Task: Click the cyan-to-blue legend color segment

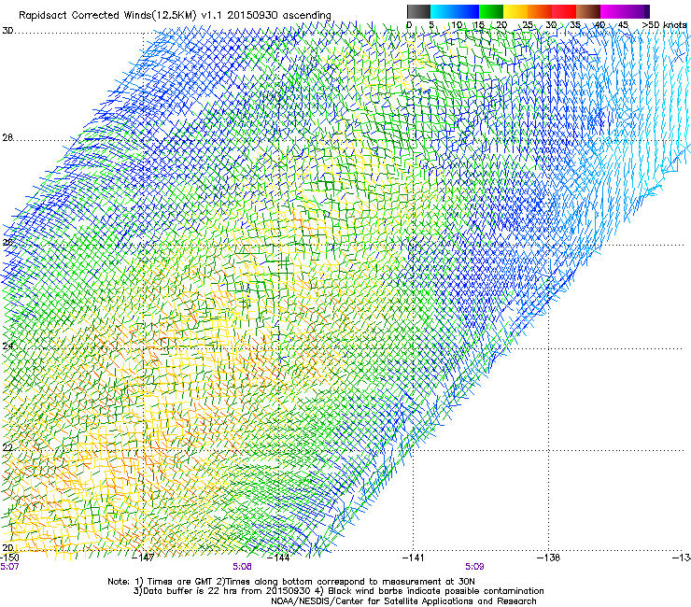Action: pos(455,11)
